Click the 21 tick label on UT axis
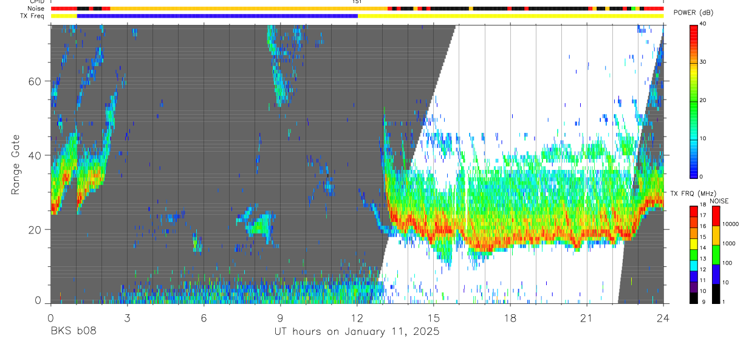 (x=587, y=318)
